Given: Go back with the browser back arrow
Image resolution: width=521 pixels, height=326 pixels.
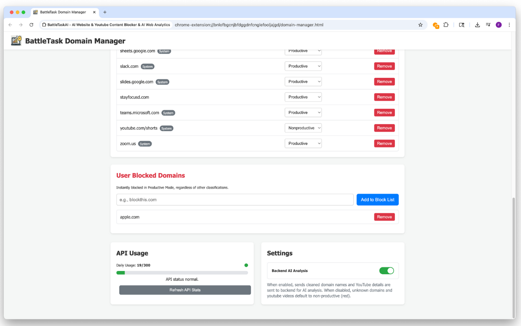Looking at the screenshot, I should [10, 25].
